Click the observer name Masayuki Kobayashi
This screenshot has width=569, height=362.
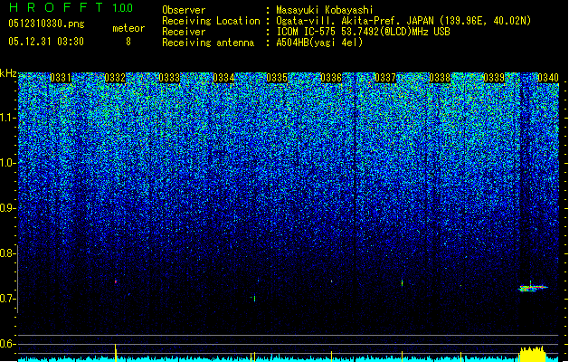[x=325, y=10]
